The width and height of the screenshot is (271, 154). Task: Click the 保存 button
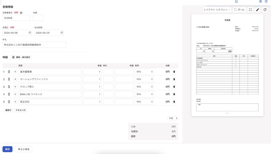click(7, 149)
